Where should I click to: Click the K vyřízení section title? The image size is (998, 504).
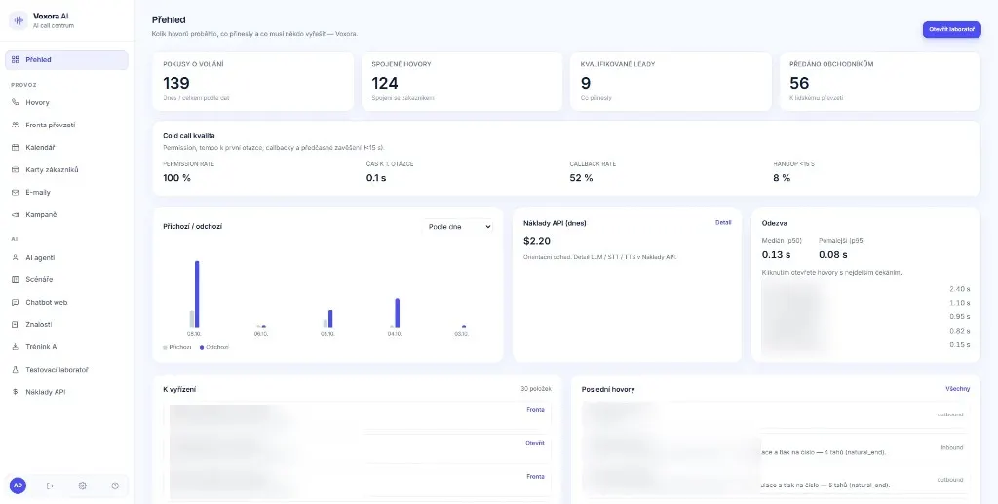179,389
